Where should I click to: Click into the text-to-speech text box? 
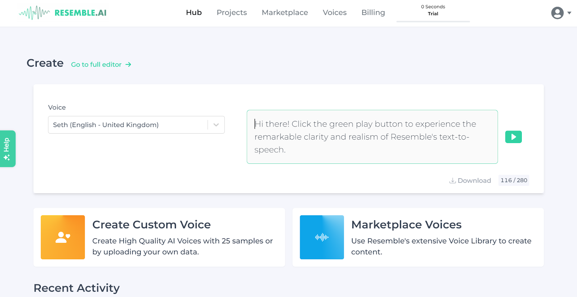(x=372, y=137)
